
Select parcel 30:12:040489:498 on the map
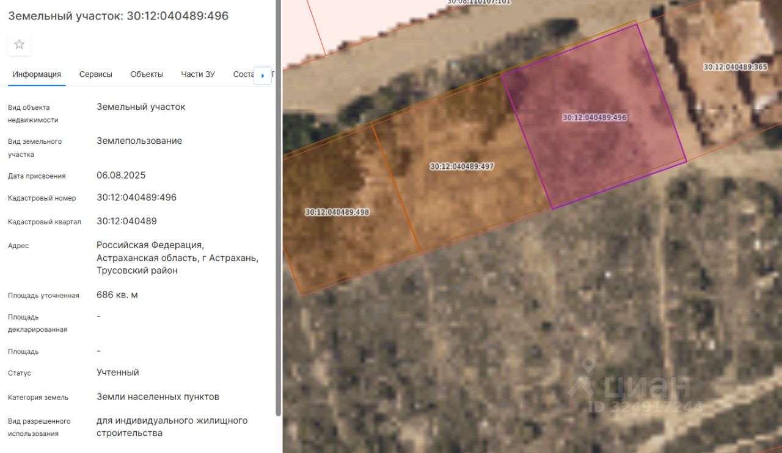click(337, 212)
